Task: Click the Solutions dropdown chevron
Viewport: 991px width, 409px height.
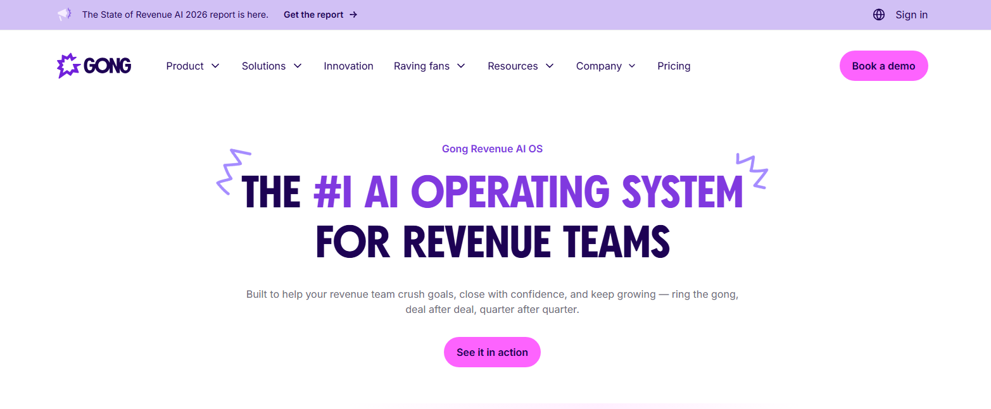Action: [297, 66]
